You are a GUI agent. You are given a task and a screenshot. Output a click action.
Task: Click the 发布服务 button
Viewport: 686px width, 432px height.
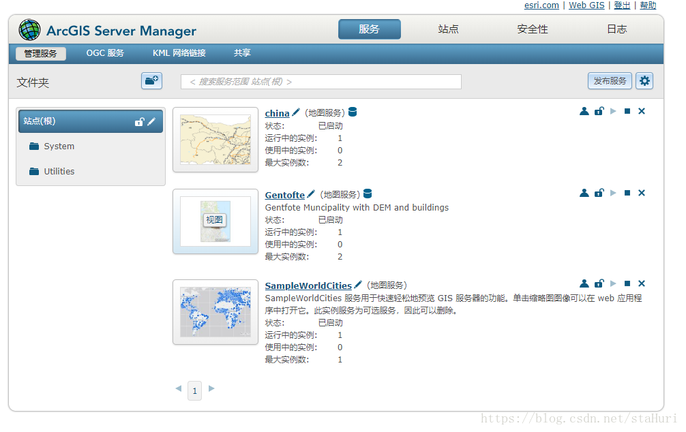pyautogui.click(x=610, y=81)
